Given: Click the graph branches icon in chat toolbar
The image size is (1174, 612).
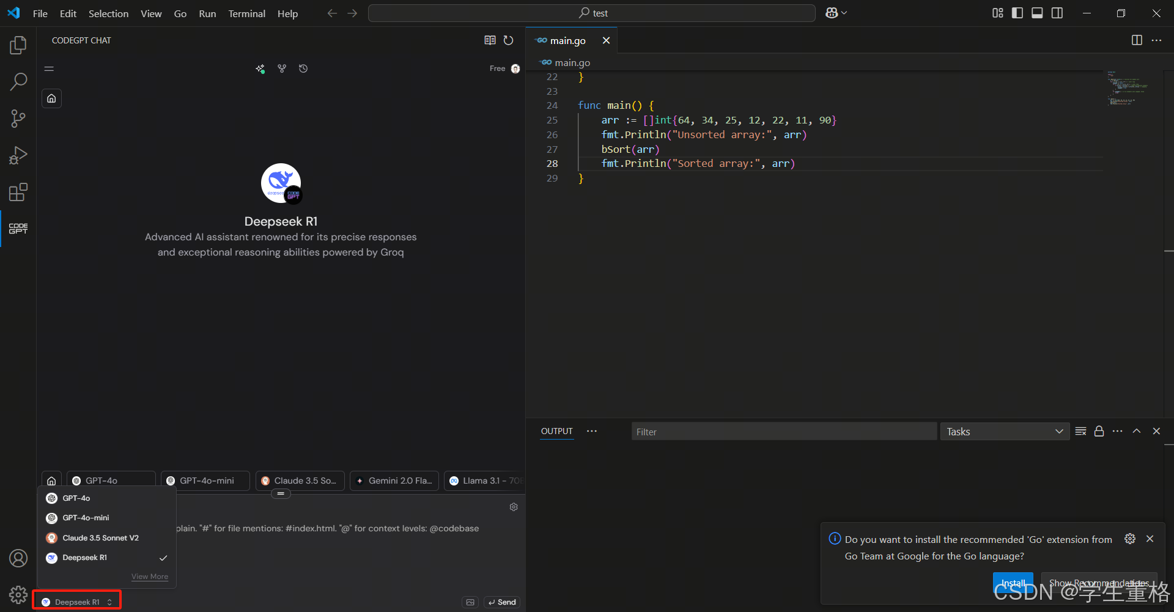Looking at the screenshot, I should point(282,68).
